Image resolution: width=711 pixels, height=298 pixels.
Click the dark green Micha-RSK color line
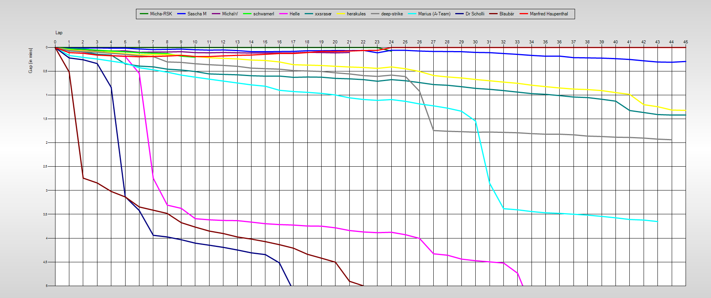click(144, 14)
